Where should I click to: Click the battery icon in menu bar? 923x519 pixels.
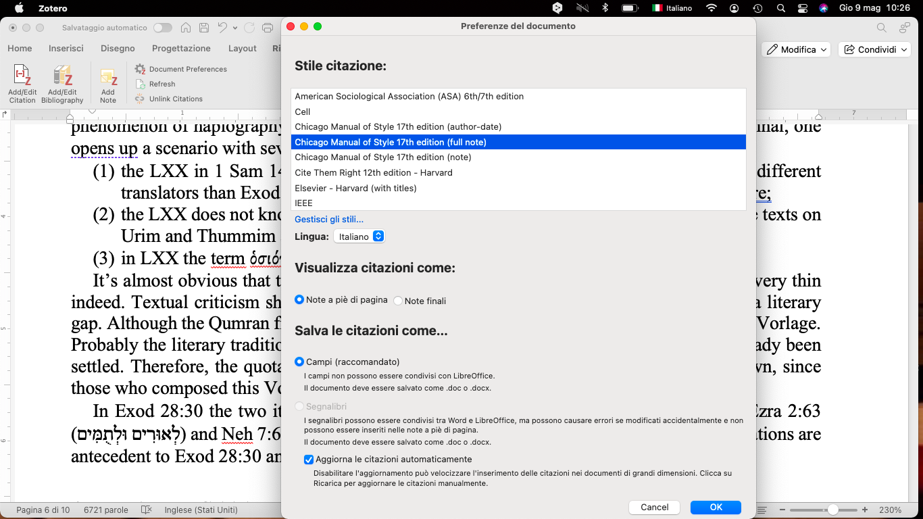(630, 8)
